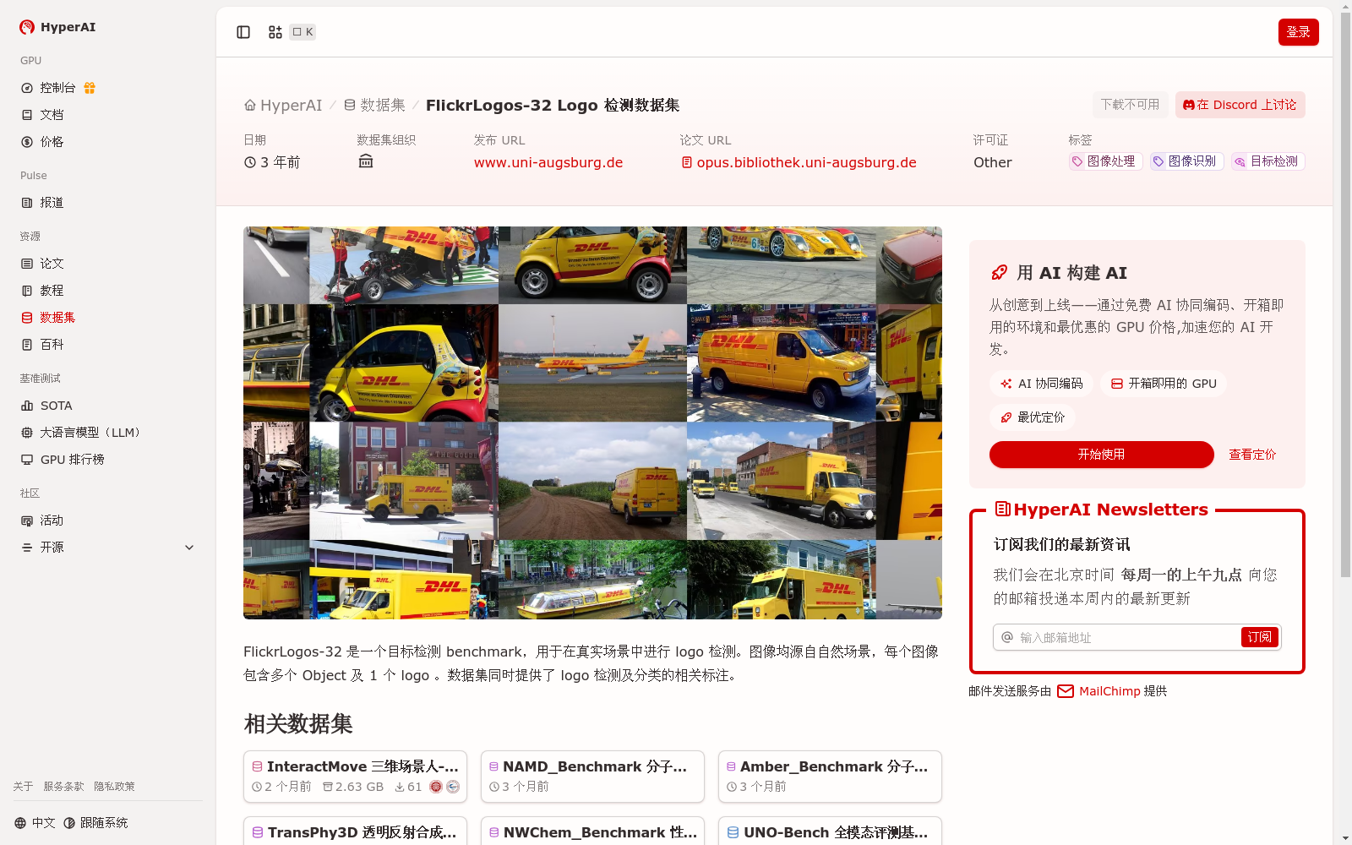The height and width of the screenshot is (845, 1352).
Task: Open the 中文 language selector
Action: click(x=35, y=823)
